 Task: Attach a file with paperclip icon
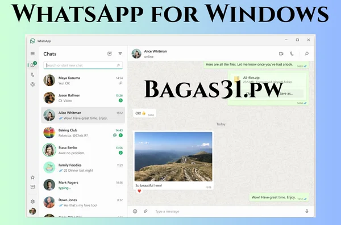coord(145,211)
